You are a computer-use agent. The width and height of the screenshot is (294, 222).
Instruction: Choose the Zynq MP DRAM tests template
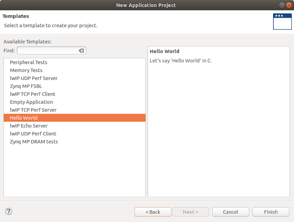tap(34, 142)
